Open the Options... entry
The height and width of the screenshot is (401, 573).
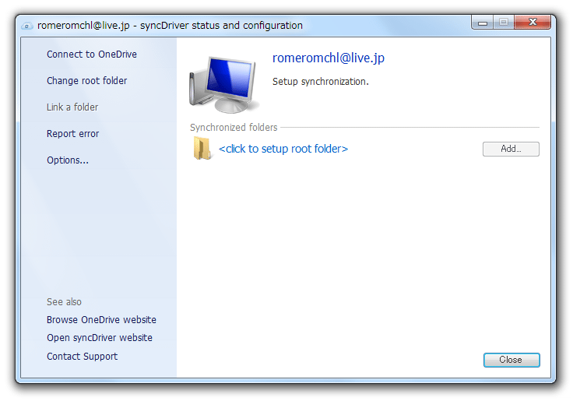tap(68, 160)
